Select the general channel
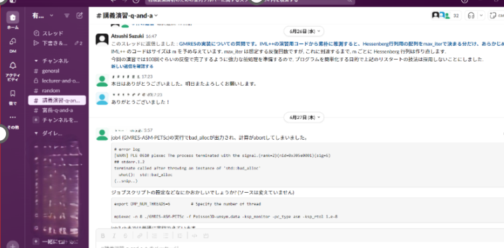 pyautogui.click(x=50, y=71)
